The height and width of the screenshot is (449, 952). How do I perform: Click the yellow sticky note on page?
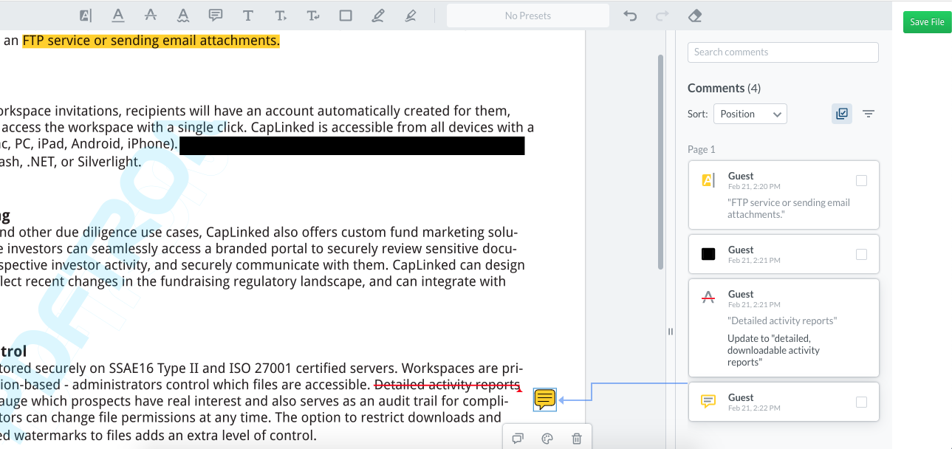pyautogui.click(x=545, y=400)
